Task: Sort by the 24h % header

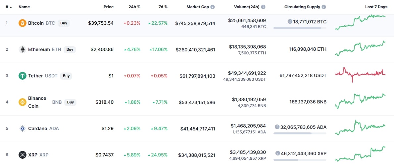Action: 134,7
